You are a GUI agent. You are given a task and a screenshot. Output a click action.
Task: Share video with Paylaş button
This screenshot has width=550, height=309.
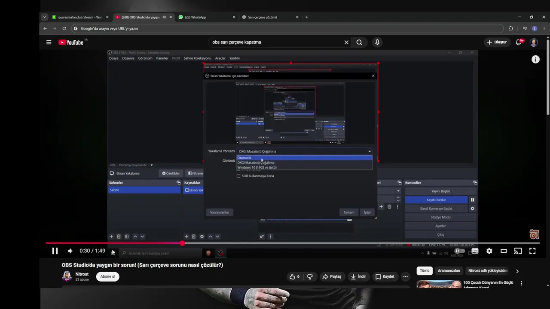click(332, 276)
